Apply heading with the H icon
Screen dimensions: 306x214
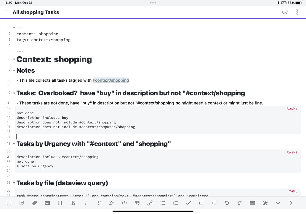pyautogui.click(x=60, y=203)
